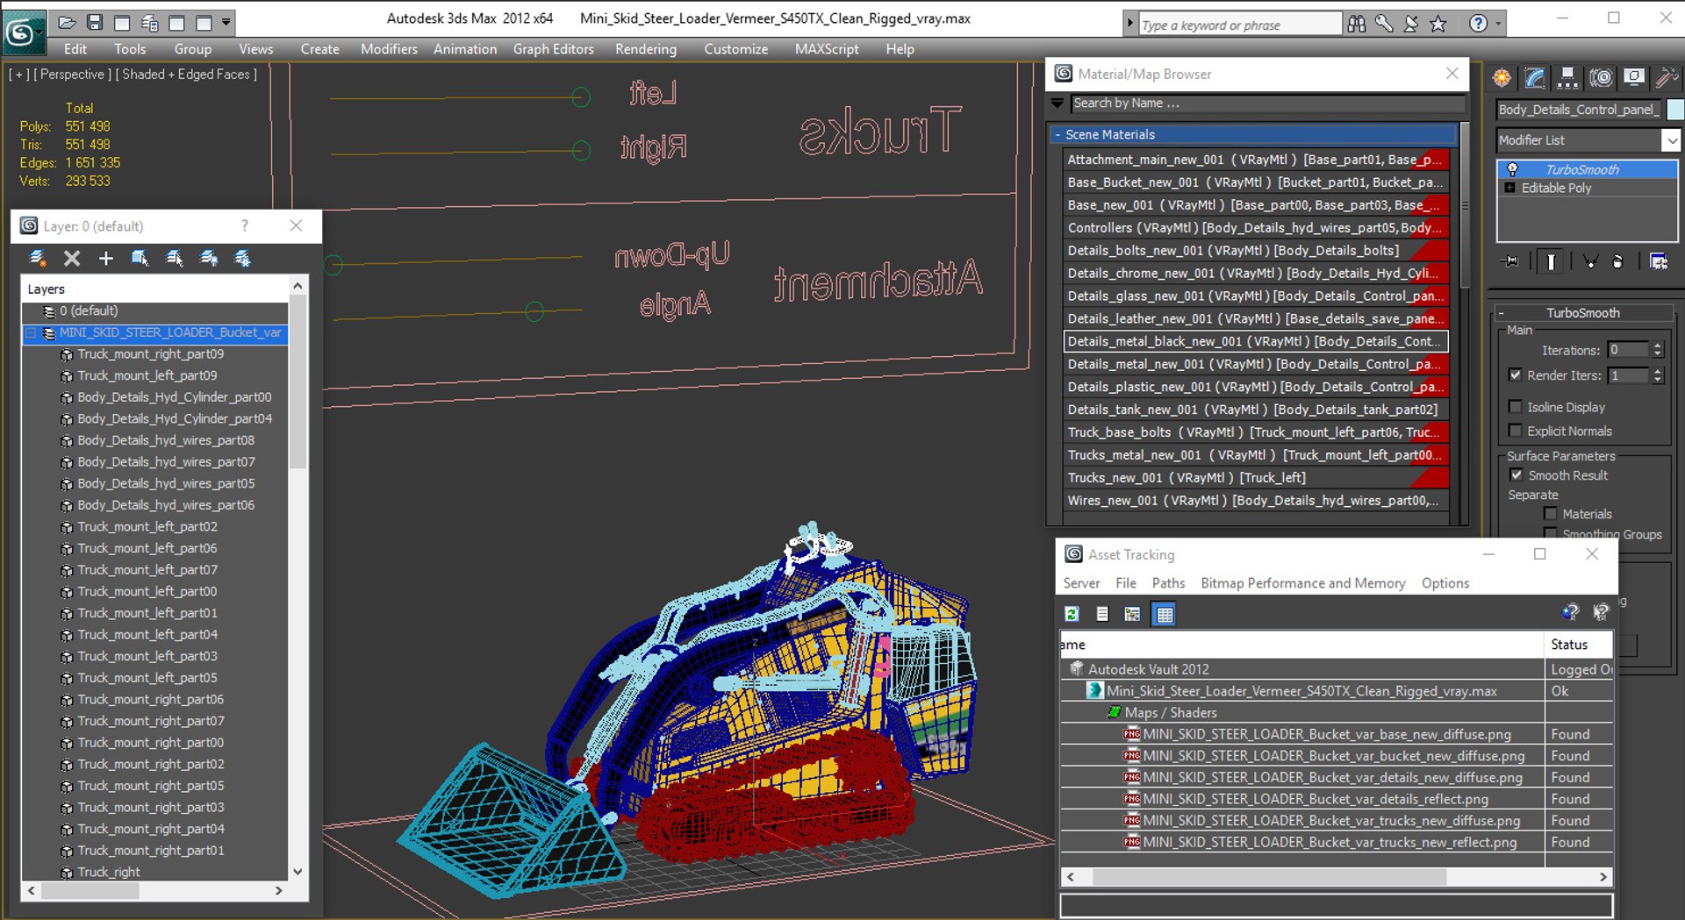Open Paths menu in Asset Tracking
1685x920 pixels.
1168,583
